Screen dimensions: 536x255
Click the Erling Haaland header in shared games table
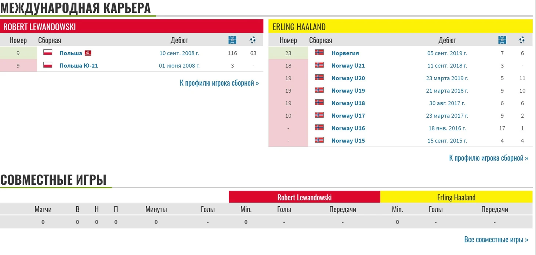(456, 197)
